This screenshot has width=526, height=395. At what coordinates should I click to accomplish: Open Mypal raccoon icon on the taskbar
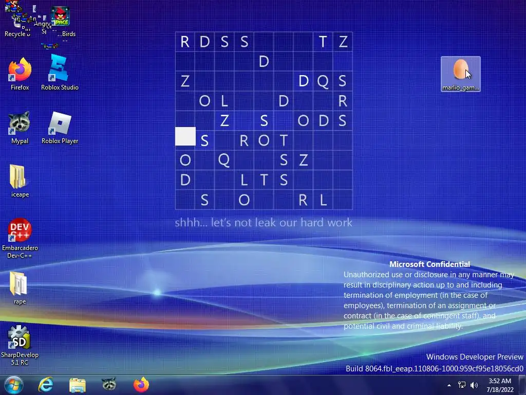click(109, 384)
